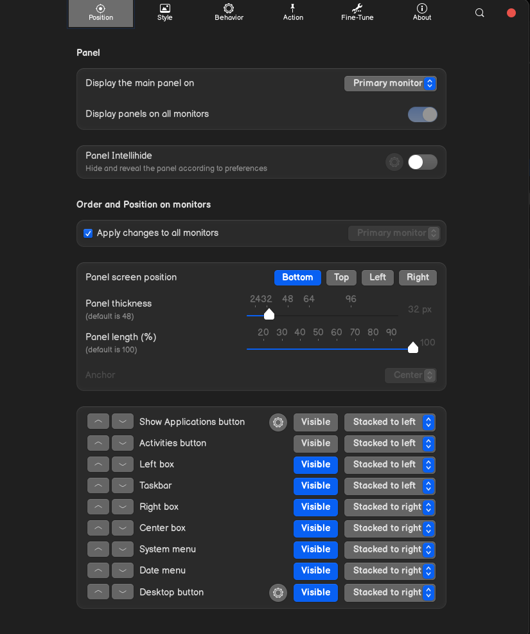Enable the Panel Intellihide switch
The height and width of the screenshot is (634, 530).
422,162
